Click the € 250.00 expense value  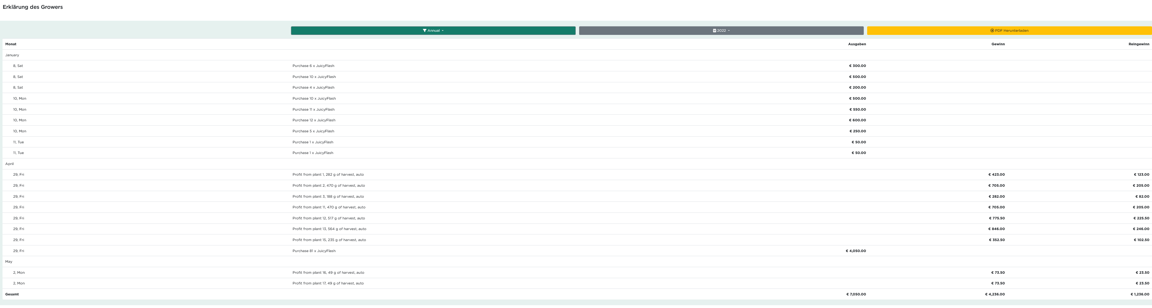point(857,131)
